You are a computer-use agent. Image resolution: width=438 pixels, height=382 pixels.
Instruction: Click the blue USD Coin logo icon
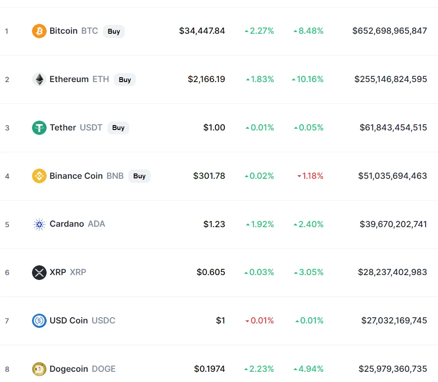click(x=39, y=321)
